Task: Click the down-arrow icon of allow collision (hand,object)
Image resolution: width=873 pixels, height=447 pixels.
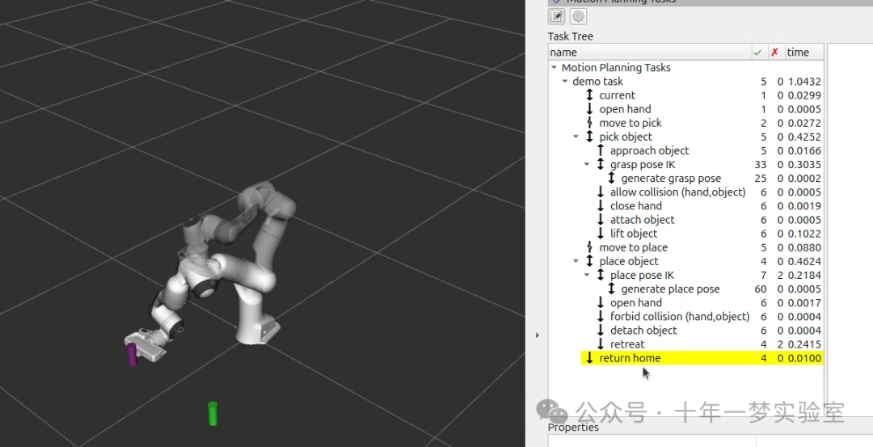Action: [600, 192]
